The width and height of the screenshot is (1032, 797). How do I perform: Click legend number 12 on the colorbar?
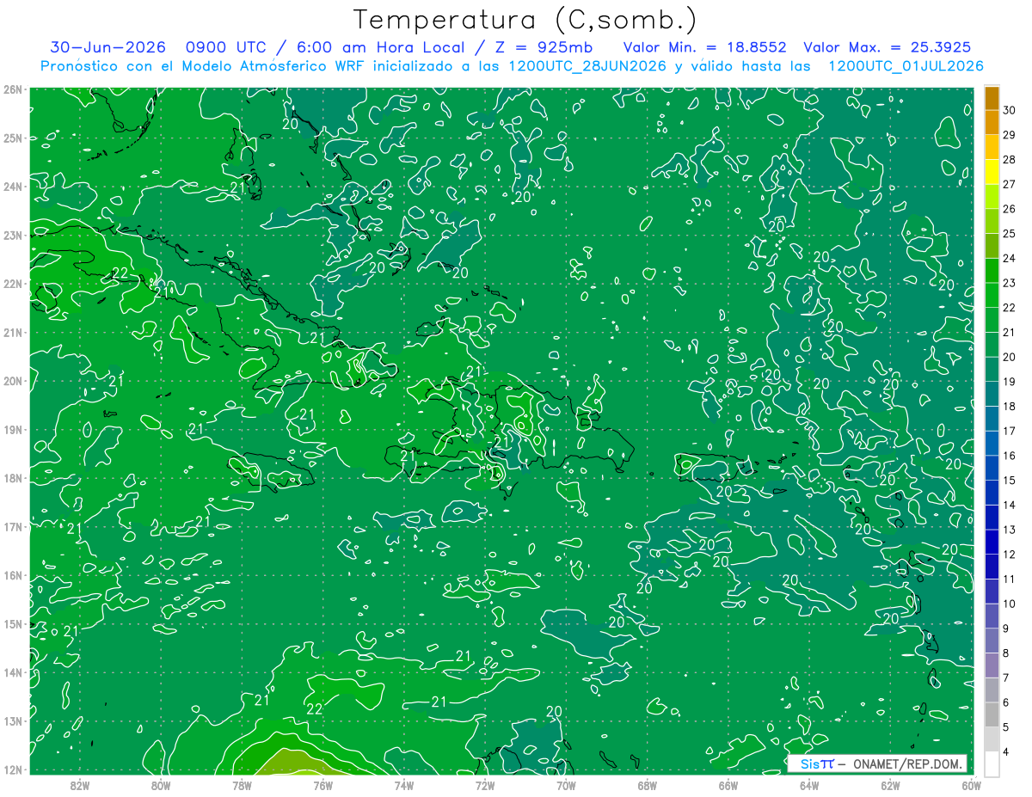click(1009, 555)
